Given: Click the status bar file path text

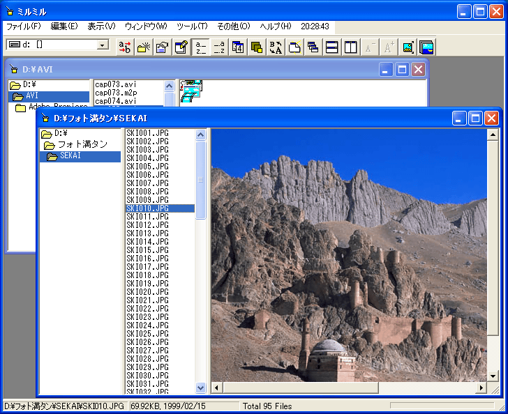Looking at the screenshot, I should tap(63, 406).
